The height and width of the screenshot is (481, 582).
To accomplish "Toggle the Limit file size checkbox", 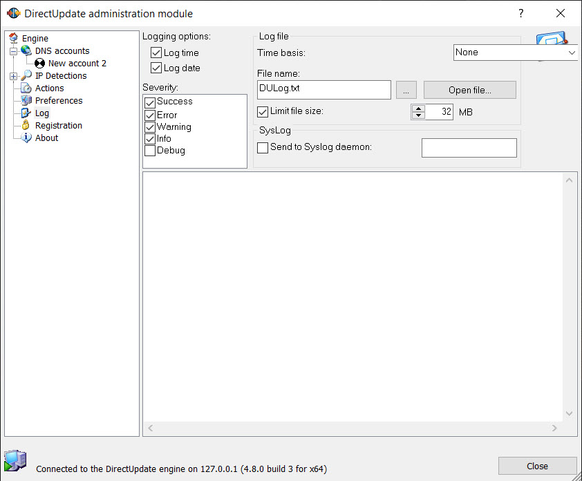I will pyautogui.click(x=263, y=112).
